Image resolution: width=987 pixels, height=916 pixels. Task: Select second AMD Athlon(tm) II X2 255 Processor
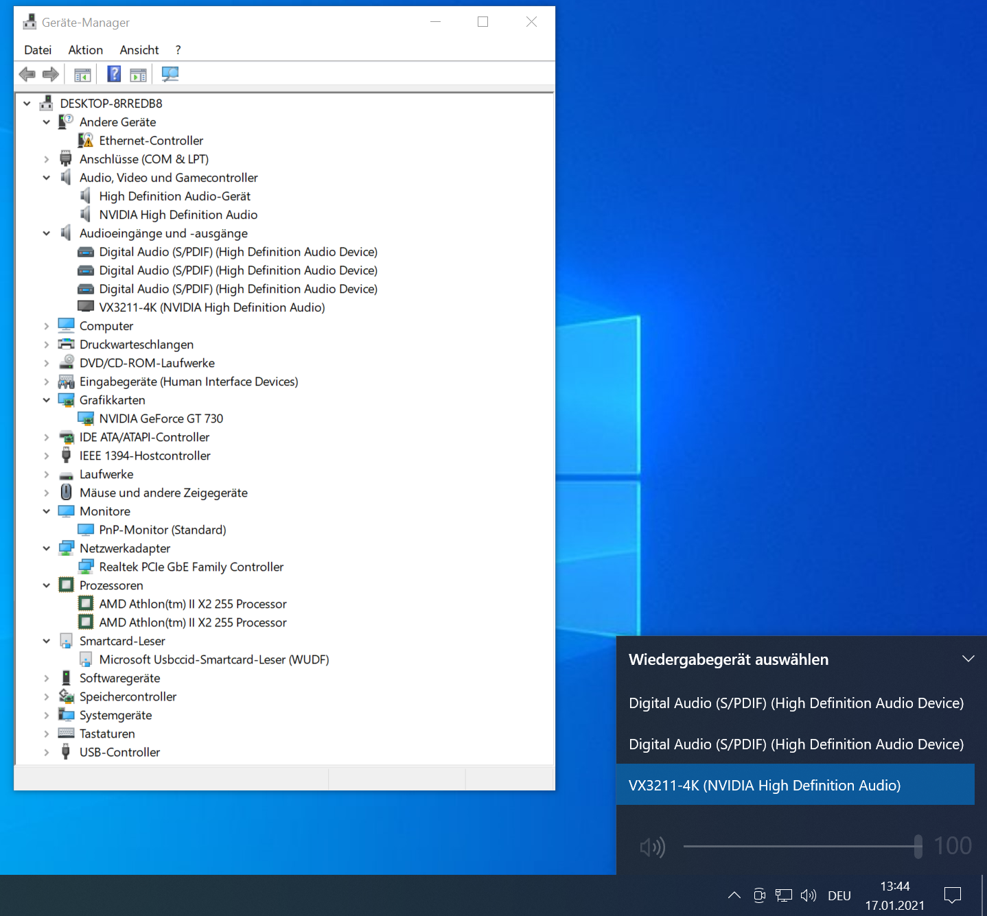pos(193,622)
